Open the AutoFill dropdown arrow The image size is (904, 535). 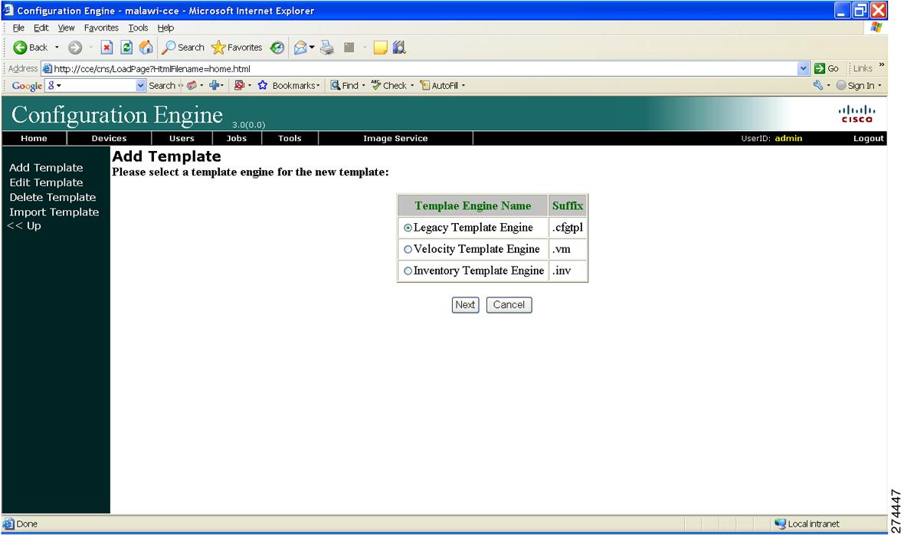coord(463,86)
